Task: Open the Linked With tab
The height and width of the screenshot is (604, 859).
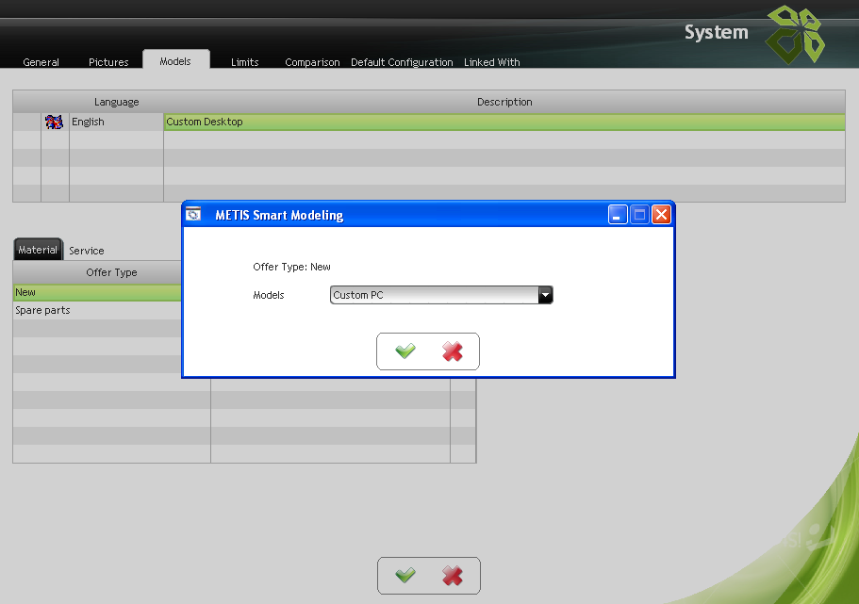Action: click(x=491, y=62)
